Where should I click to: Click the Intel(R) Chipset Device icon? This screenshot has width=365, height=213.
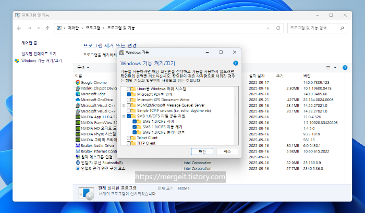click(78, 88)
